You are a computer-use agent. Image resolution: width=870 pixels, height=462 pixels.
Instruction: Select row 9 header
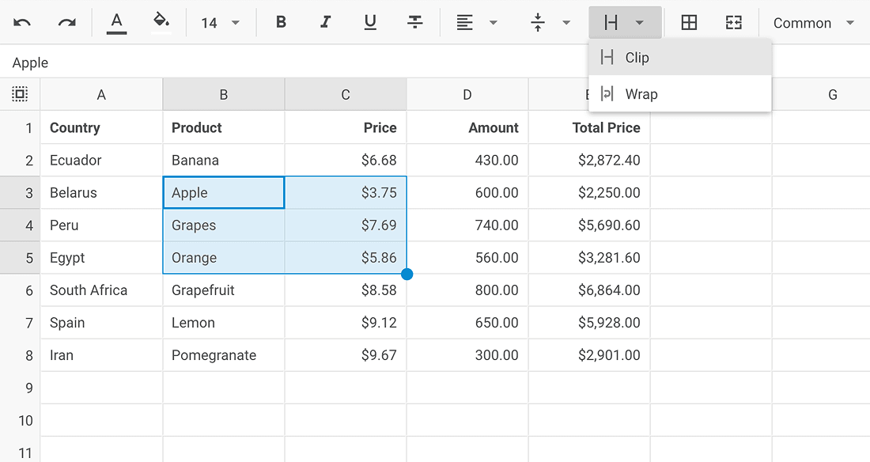coord(20,388)
